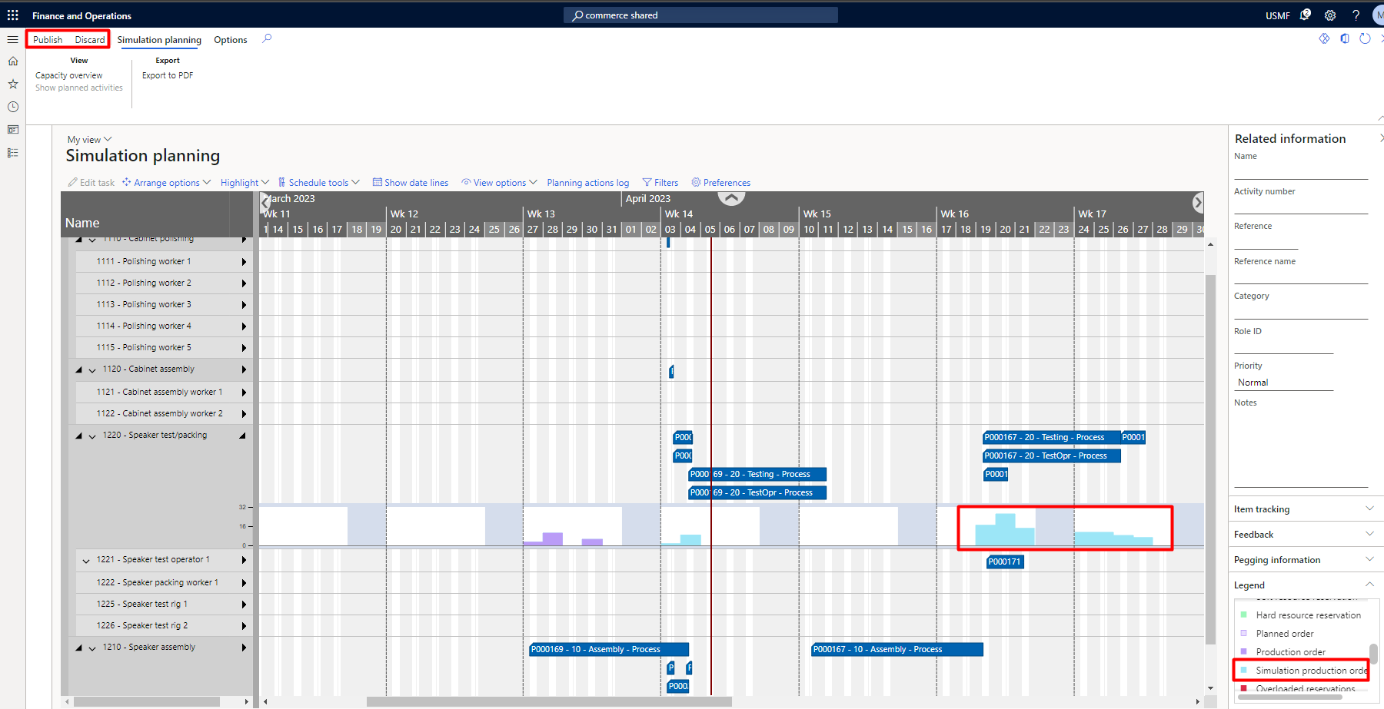
Task: Open the Options tab
Action: point(231,40)
